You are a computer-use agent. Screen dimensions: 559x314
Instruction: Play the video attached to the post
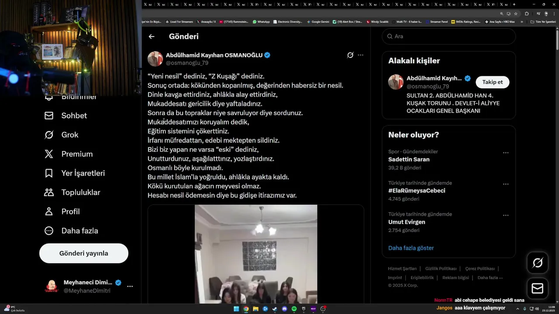coord(256,254)
